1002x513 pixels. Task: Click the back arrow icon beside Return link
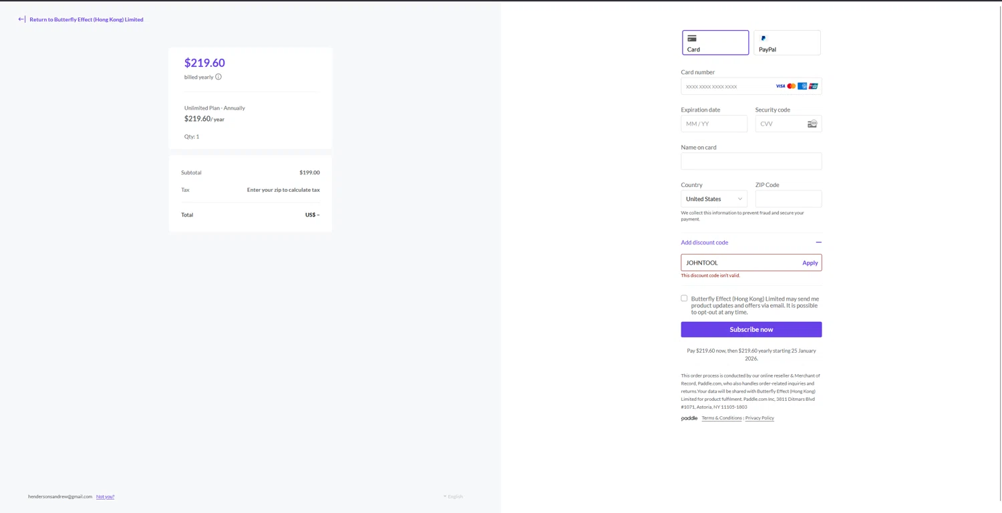coord(22,19)
